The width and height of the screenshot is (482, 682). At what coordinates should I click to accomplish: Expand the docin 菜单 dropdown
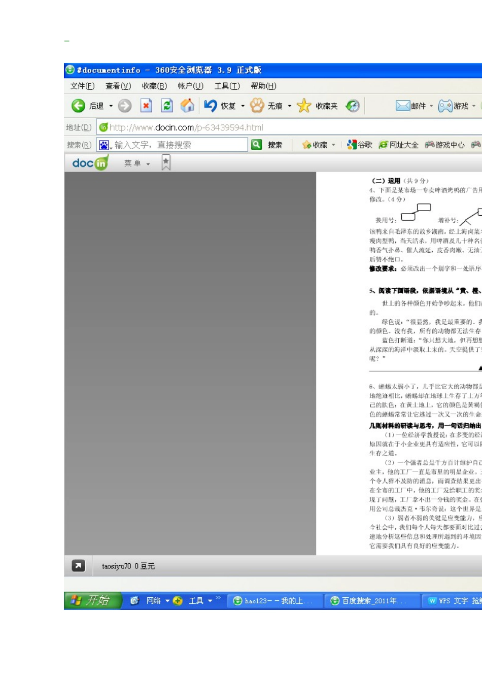[x=148, y=164]
